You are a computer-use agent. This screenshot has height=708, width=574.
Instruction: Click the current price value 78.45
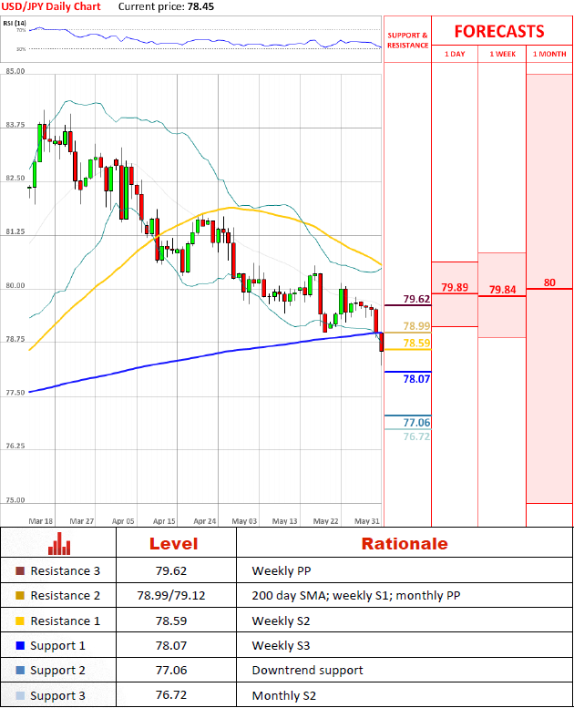point(200,6)
